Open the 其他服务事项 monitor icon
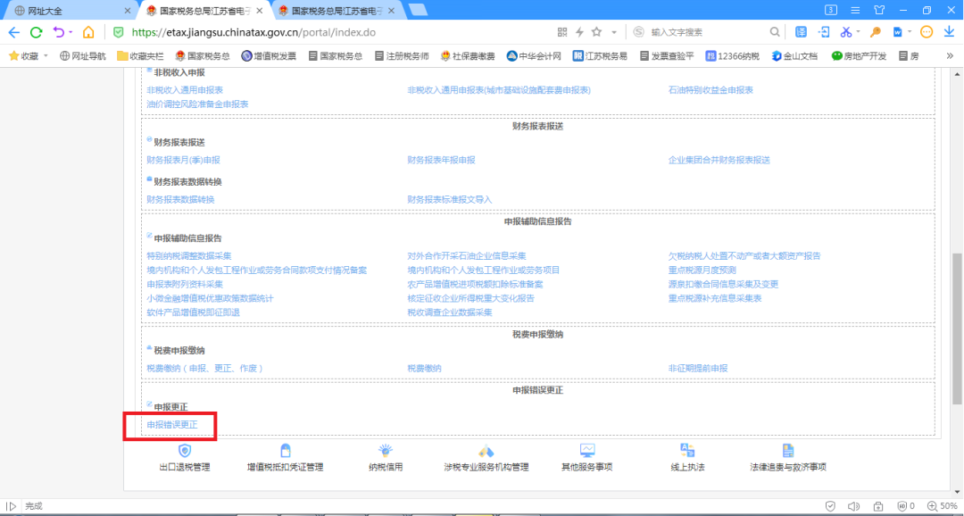This screenshot has width=964, height=516. pos(587,450)
